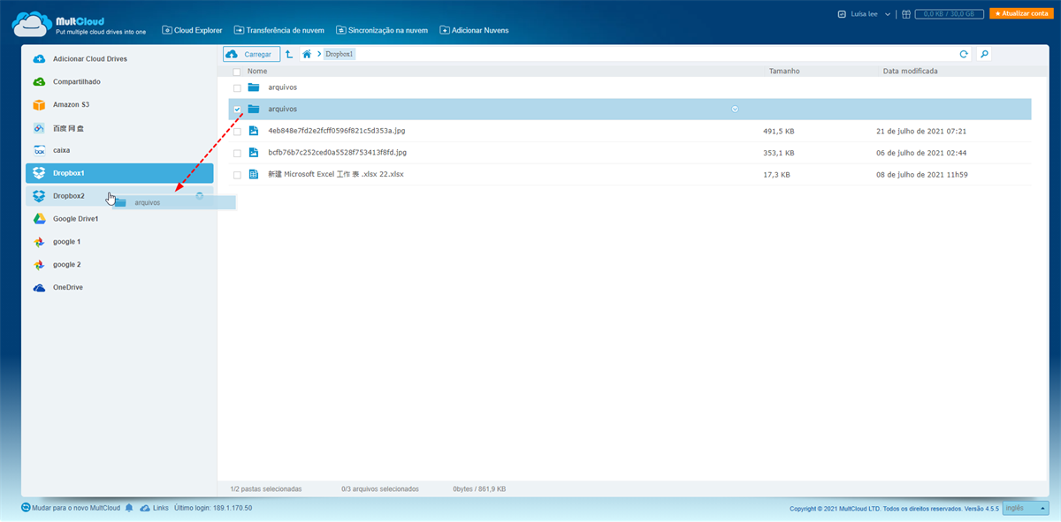Open the inglês language dropdown
Viewport: 1061px width, 522px height.
coord(1025,508)
